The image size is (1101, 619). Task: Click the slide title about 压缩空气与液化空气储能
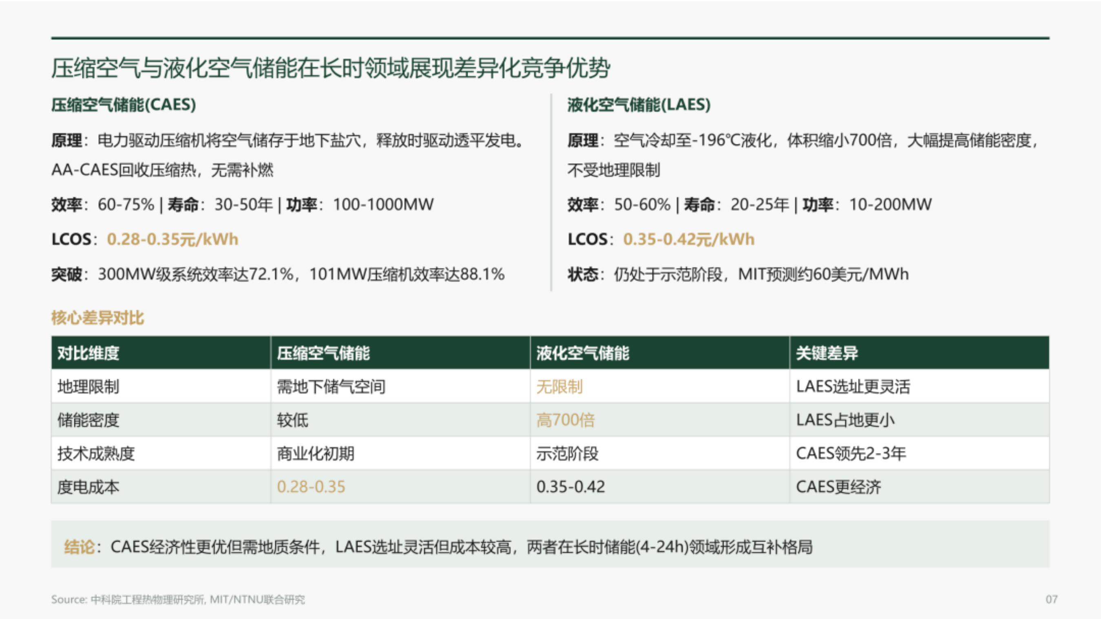(330, 68)
